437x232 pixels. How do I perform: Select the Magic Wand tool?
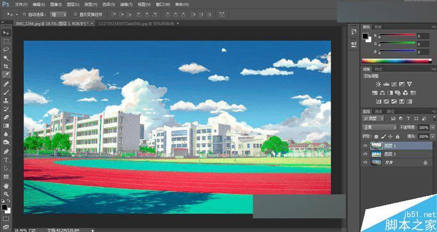(x=6, y=58)
